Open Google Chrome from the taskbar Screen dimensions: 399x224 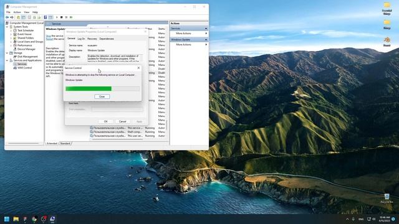tap(34, 219)
